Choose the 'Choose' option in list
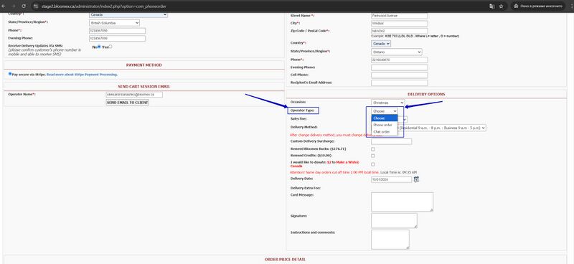This screenshot has height=264, width=574. pos(385,118)
